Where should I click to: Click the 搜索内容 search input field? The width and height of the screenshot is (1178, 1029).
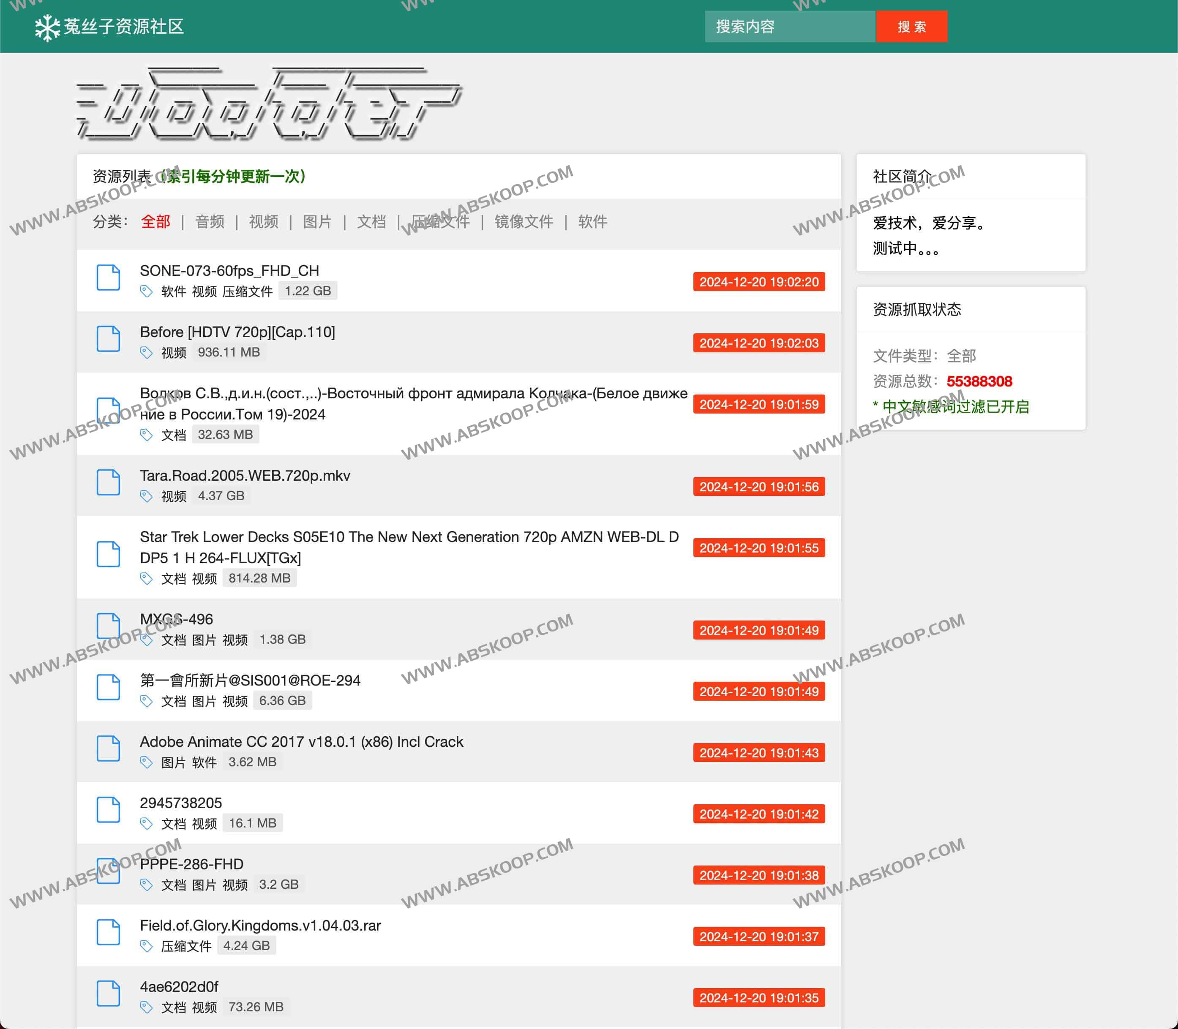point(790,27)
